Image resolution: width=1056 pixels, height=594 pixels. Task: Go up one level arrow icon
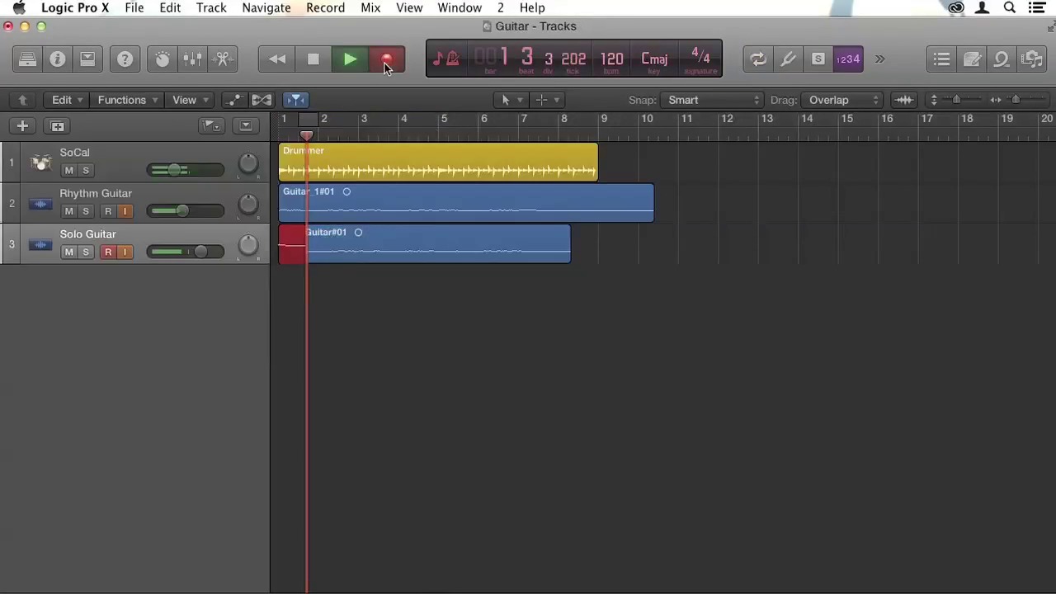(x=22, y=100)
